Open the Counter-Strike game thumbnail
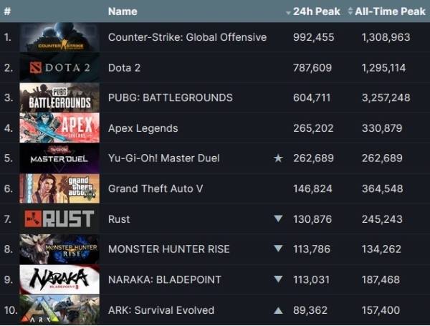Viewport: 430px width, 326px height. pyautogui.click(x=59, y=37)
